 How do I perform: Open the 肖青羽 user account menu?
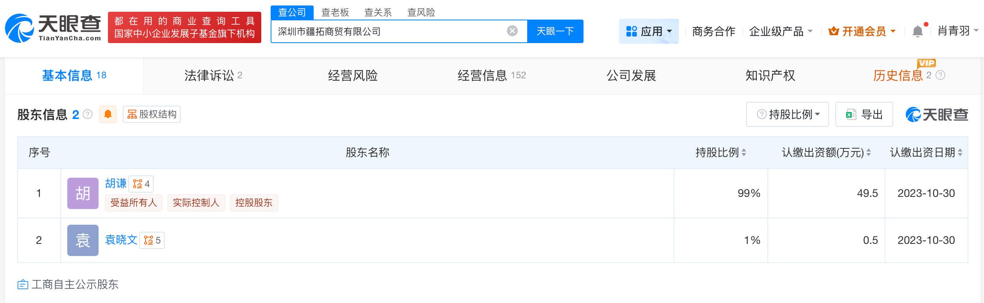click(x=957, y=31)
